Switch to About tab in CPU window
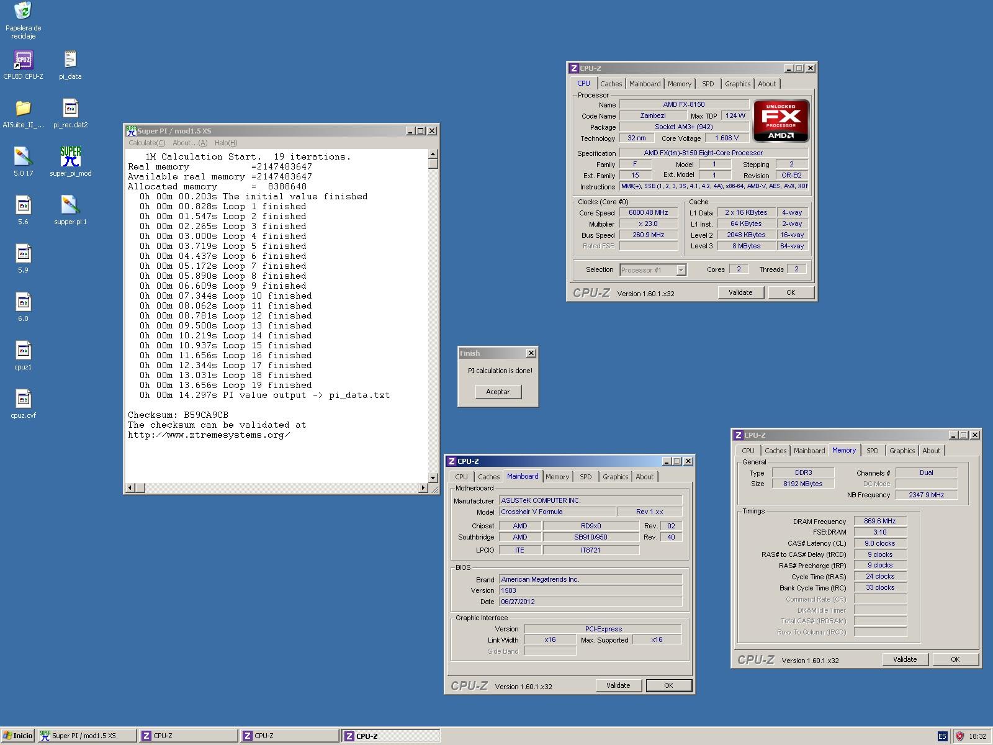This screenshot has width=993, height=745. (766, 84)
